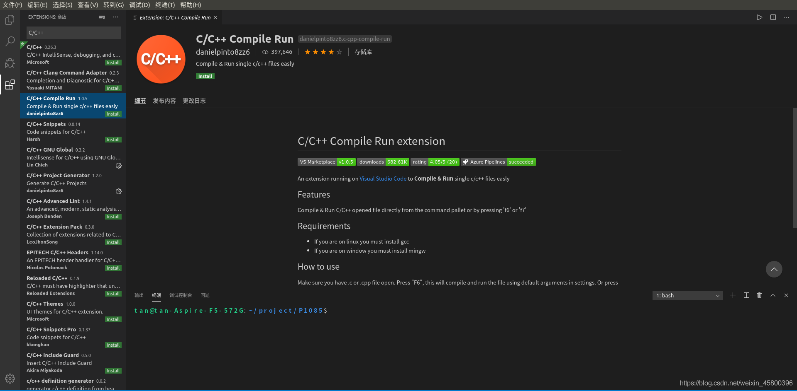797x391 pixels.
Task: Click the extensions search field with C/C++
Action: point(74,33)
